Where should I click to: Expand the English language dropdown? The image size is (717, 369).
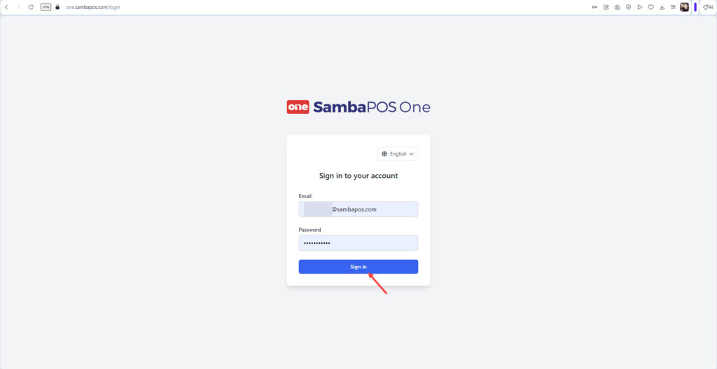(x=398, y=154)
